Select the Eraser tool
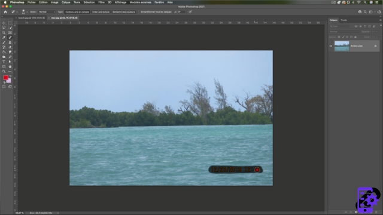 (10, 47)
